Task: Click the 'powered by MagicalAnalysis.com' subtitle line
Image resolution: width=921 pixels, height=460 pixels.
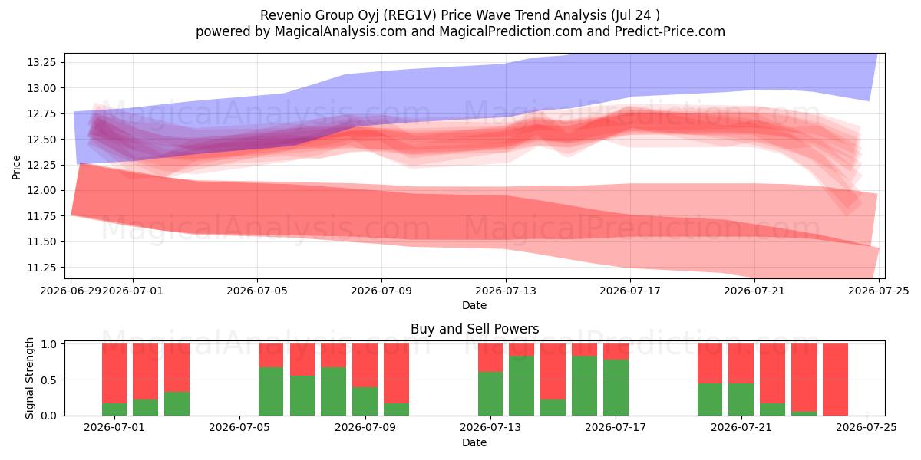Action: click(x=460, y=31)
